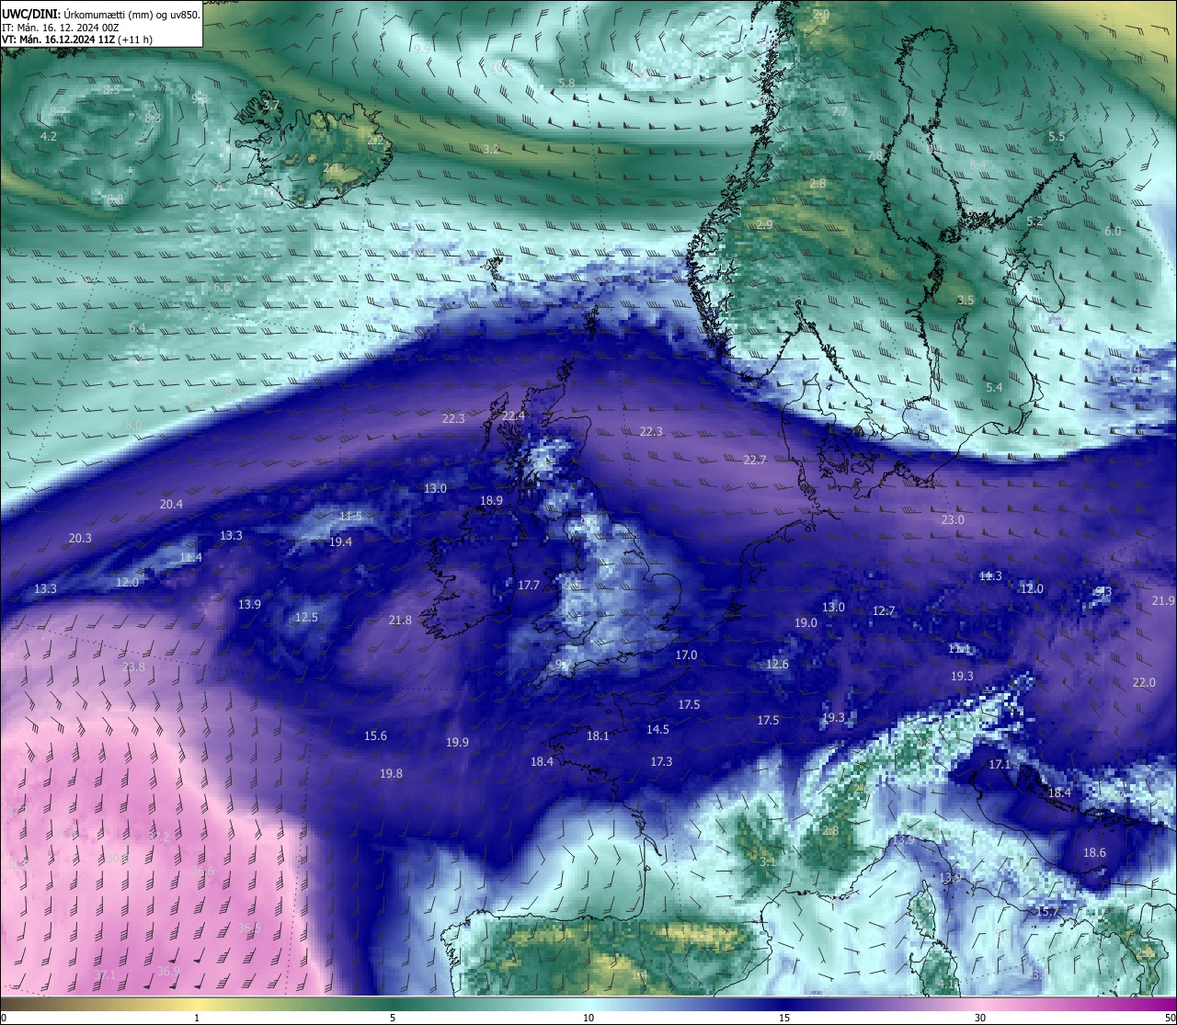Click the 10 label on the colour scale
The width and height of the screenshot is (1177, 1025).
[x=588, y=1018]
